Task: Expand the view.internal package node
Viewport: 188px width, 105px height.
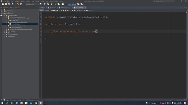Action: tap(6, 29)
